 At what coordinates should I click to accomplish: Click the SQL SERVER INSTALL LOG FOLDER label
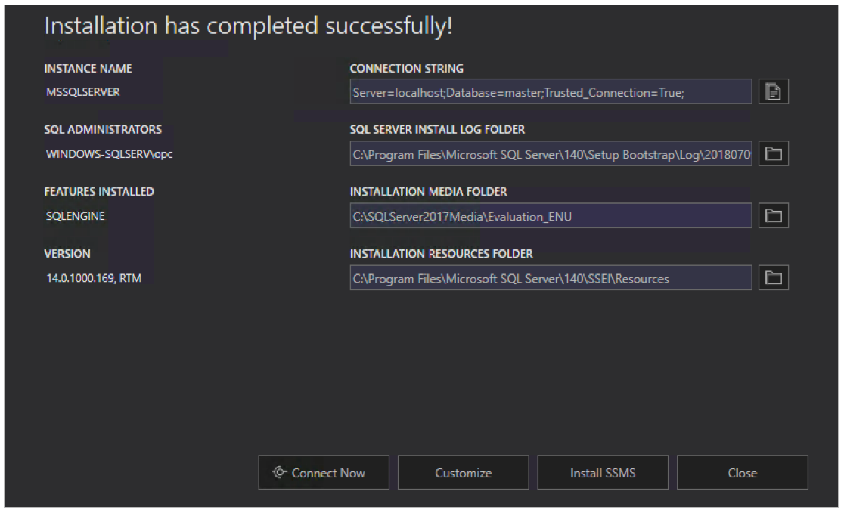[437, 130]
